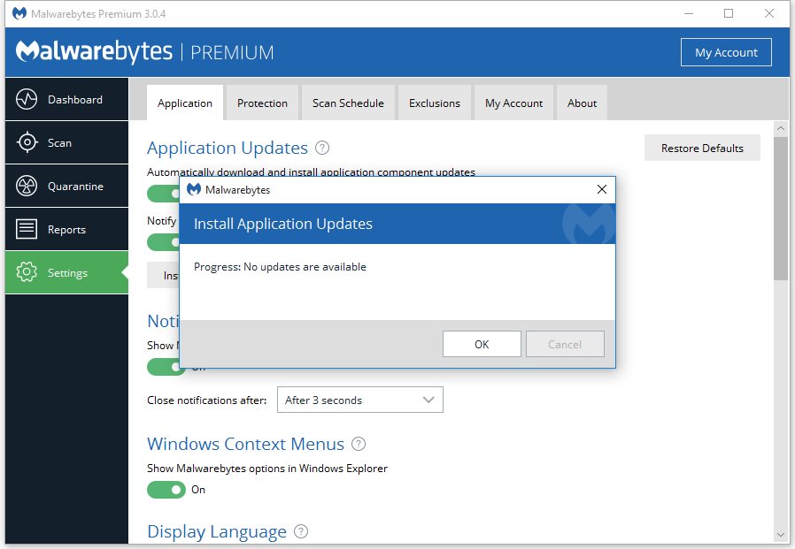This screenshot has height=549, width=795.
Task: Click the Install Application Updates dialog heading
Action: click(283, 224)
